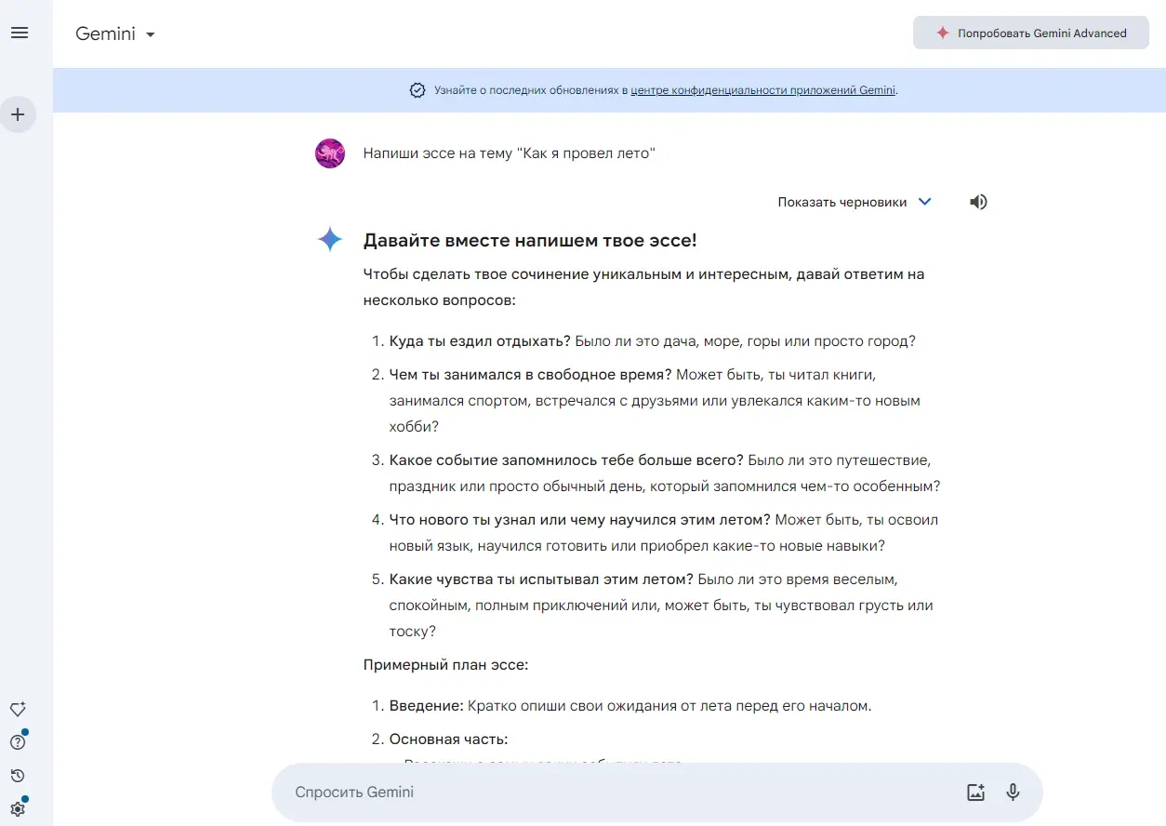Click the Gemini sparkle icon beside the response
Image resolution: width=1166 pixels, height=826 pixels.
pos(330,239)
